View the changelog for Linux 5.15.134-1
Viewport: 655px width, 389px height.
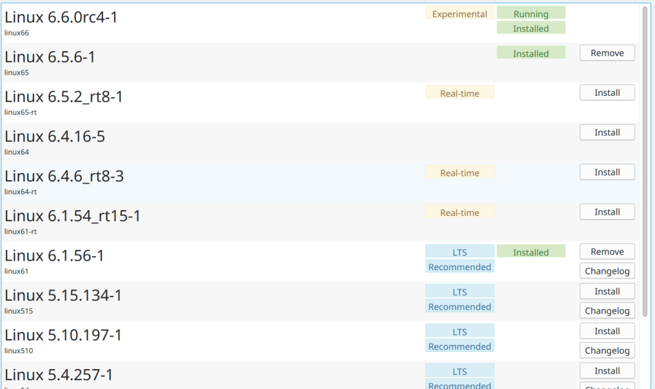[x=607, y=310]
